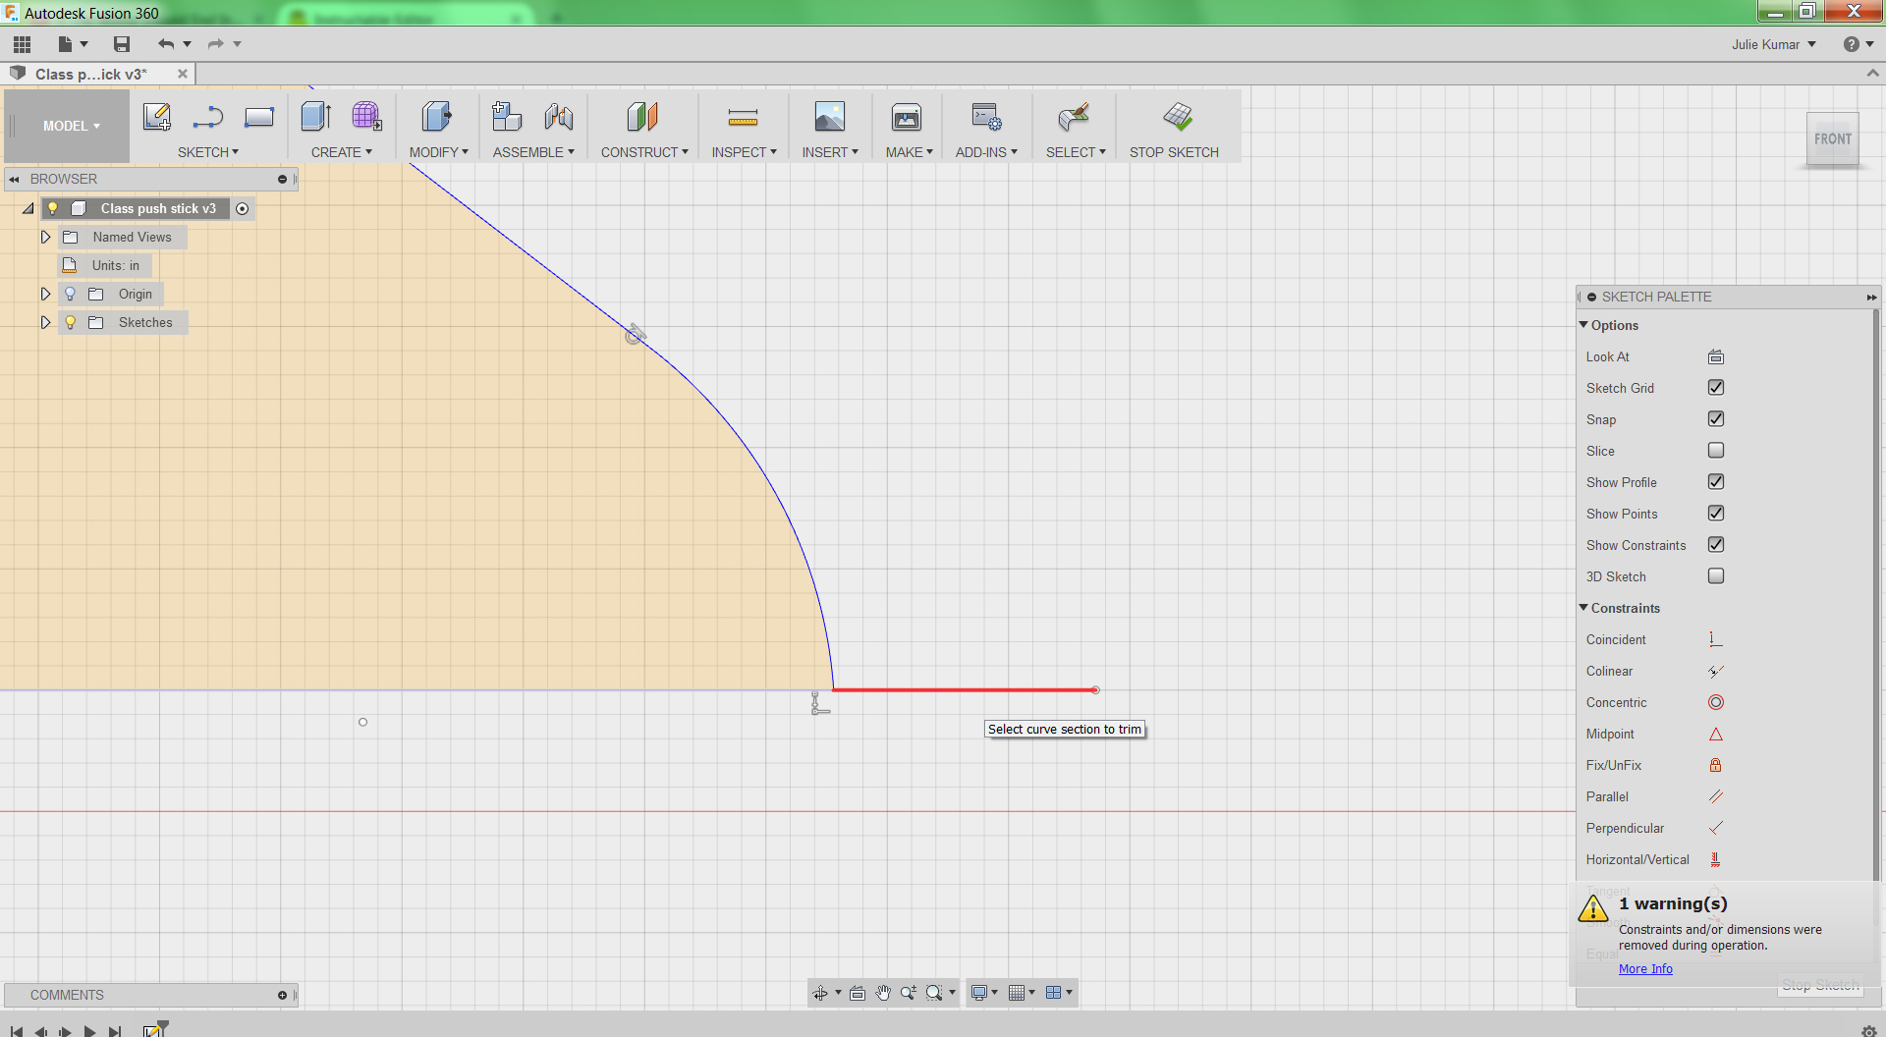1886x1037 pixels.
Task: Collapse the Class push stick v3 root node
Action: [x=28, y=208]
